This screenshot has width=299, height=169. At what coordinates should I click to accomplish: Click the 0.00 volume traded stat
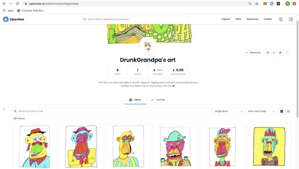click(178, 72)
